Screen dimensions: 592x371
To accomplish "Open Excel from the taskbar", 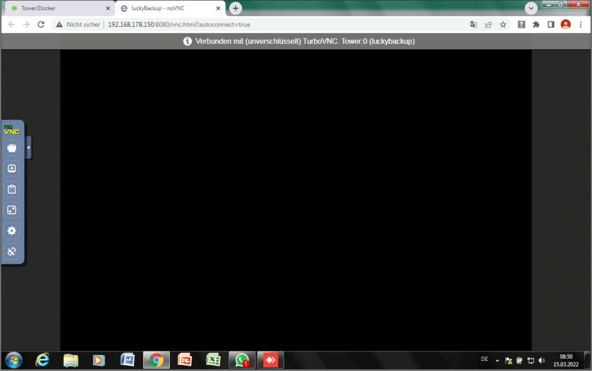I will click(213, 360).
